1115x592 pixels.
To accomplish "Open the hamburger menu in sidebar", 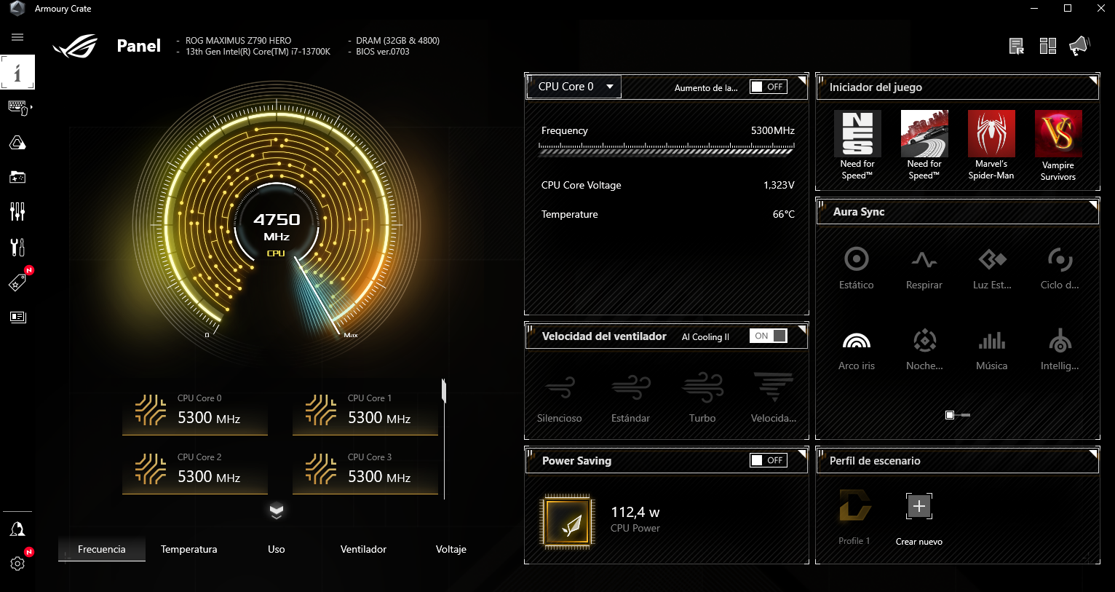I will pyautogui.click(x=17, y=37).
